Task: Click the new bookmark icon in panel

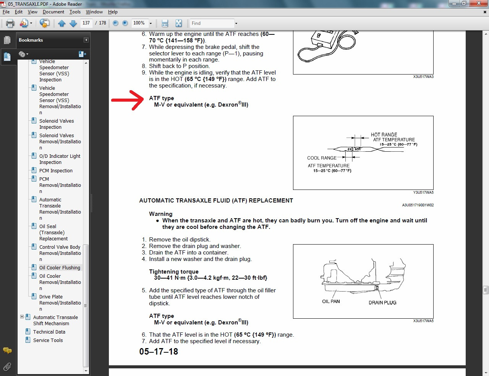Action: tap(82, 54)
